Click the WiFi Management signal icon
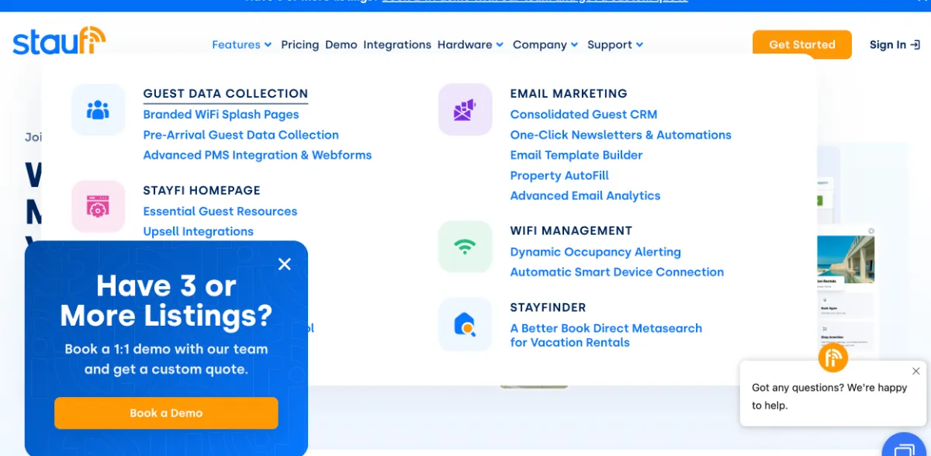This screenshot has width=931, height=456. (x=465, y=247)
